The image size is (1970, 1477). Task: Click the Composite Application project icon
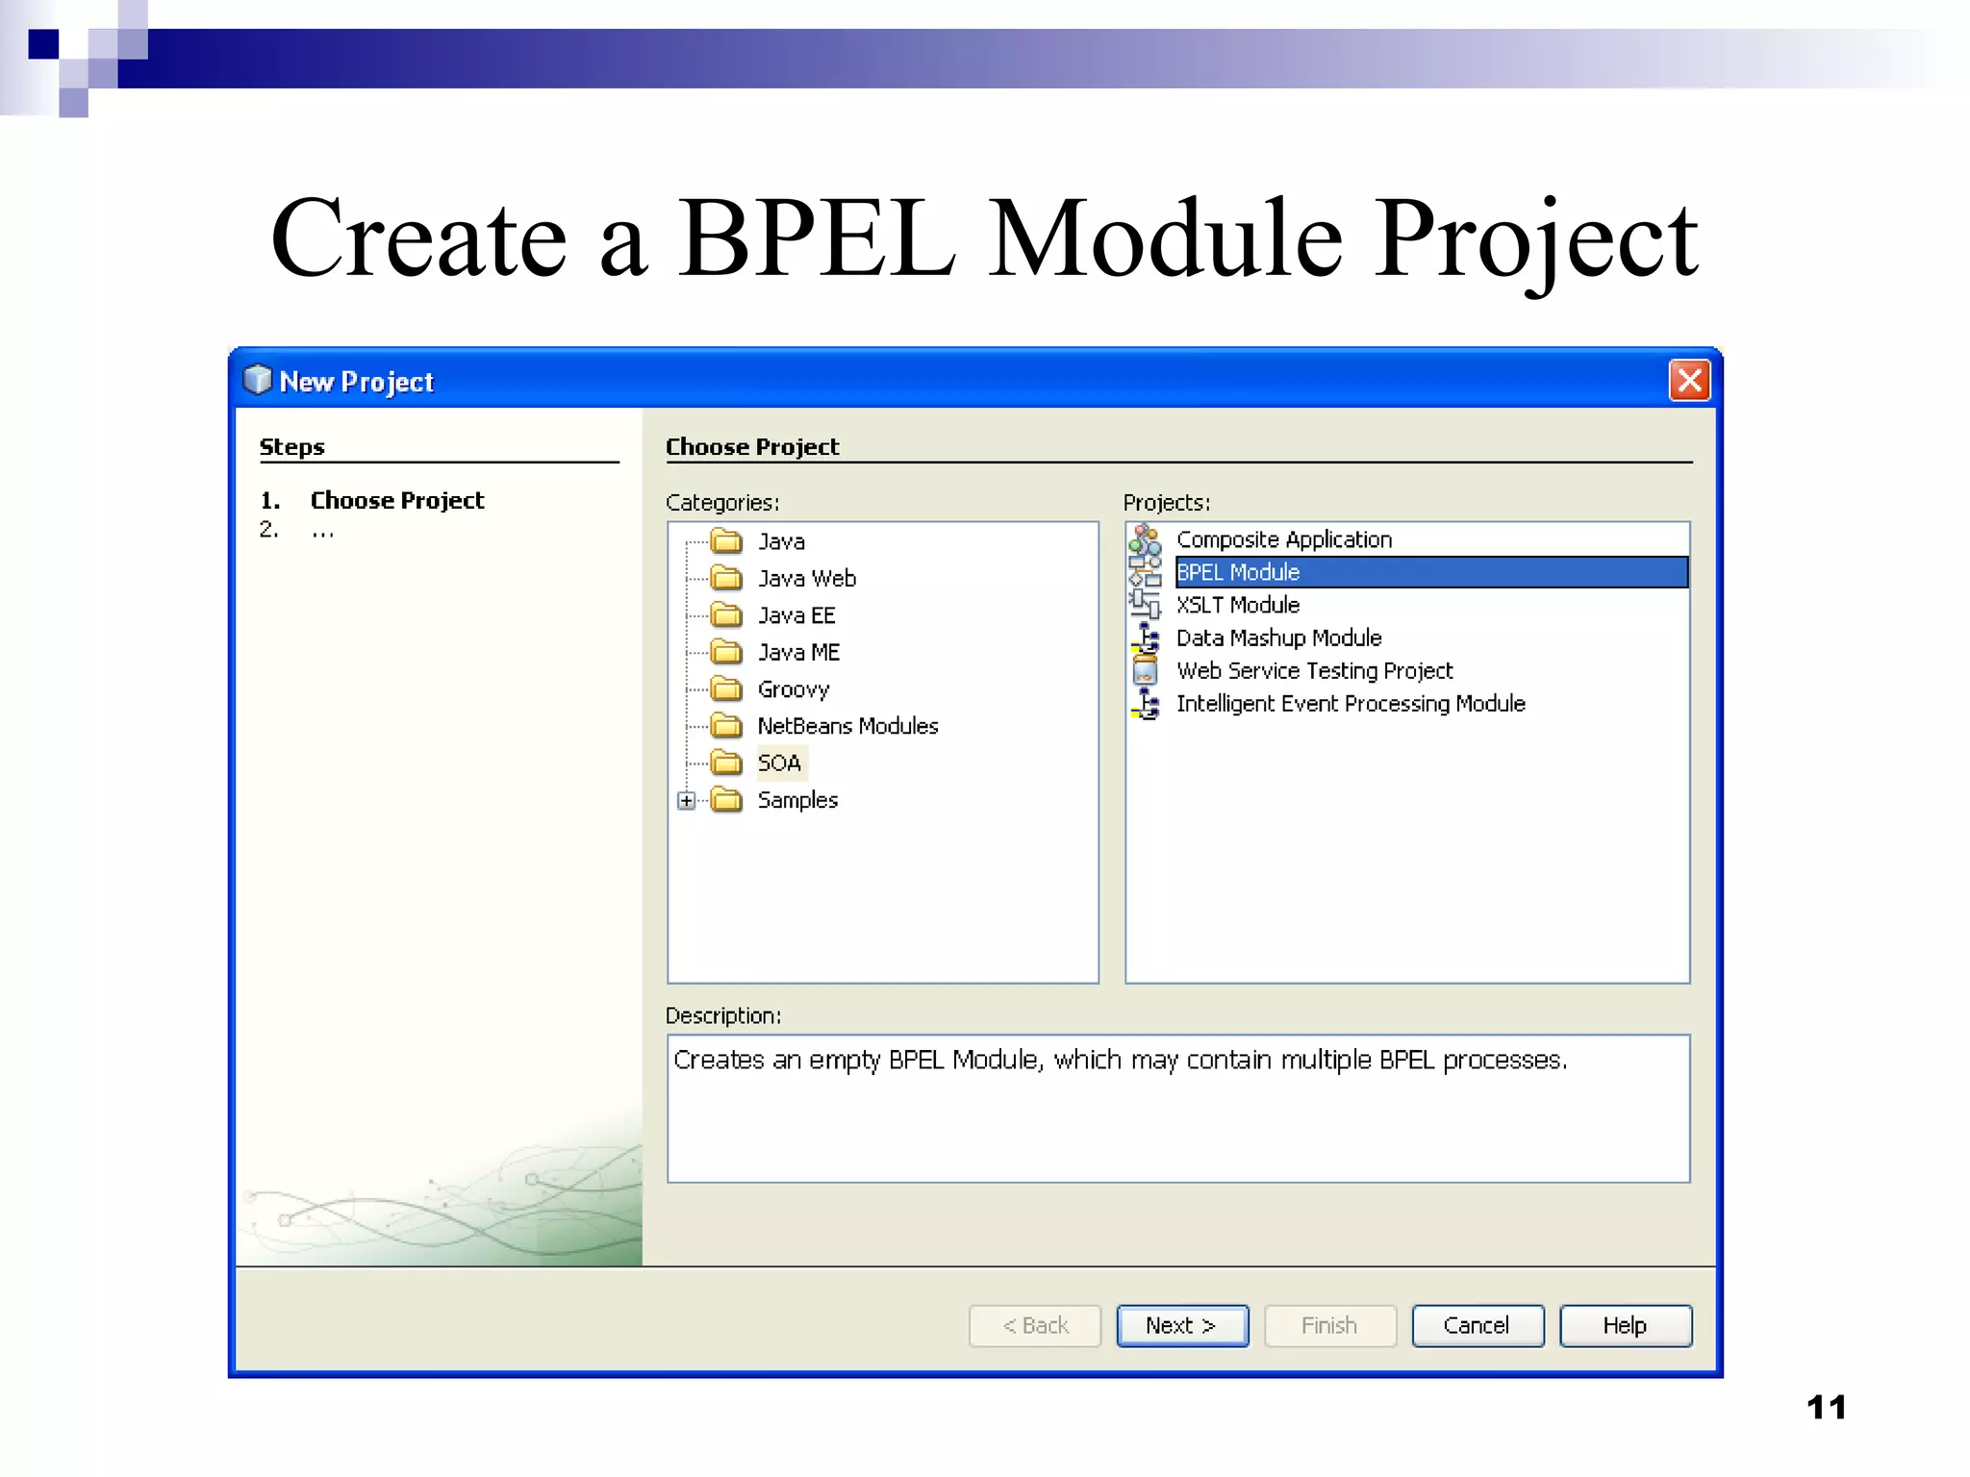[1145, 539]
